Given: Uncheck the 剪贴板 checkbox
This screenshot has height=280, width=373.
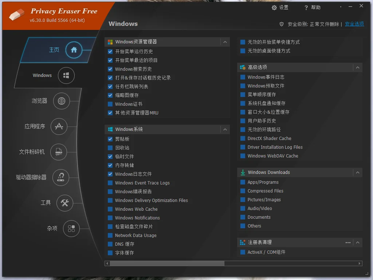Looking at the screenshot, I should [110, 139].
